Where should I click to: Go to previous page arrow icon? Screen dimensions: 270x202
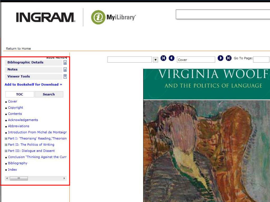171,58
